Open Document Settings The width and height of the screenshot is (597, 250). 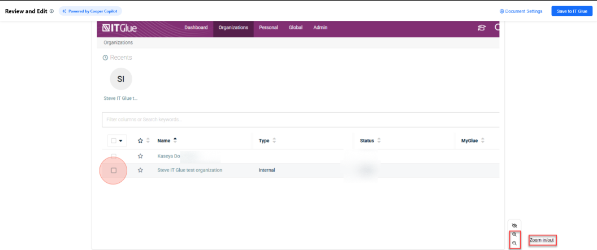(x=521, y=11)
